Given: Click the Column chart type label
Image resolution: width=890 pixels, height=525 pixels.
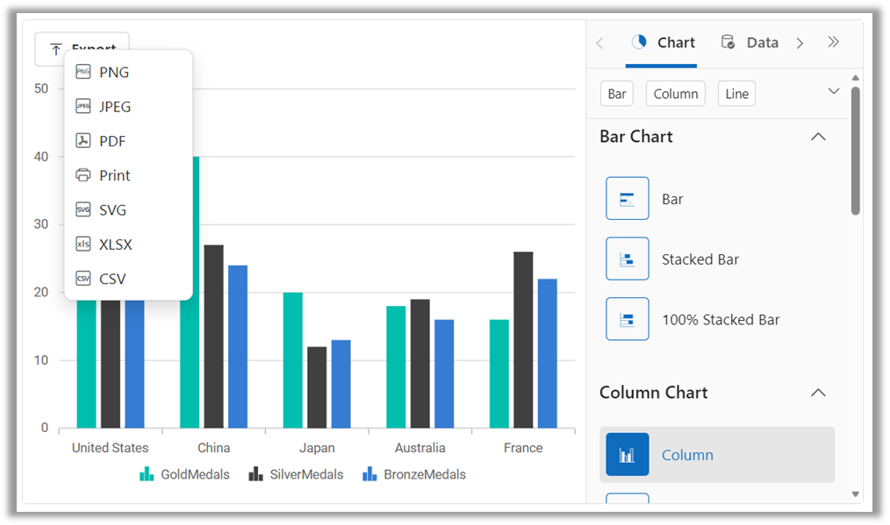Looking at the screenshot, I should pos(687,455).
